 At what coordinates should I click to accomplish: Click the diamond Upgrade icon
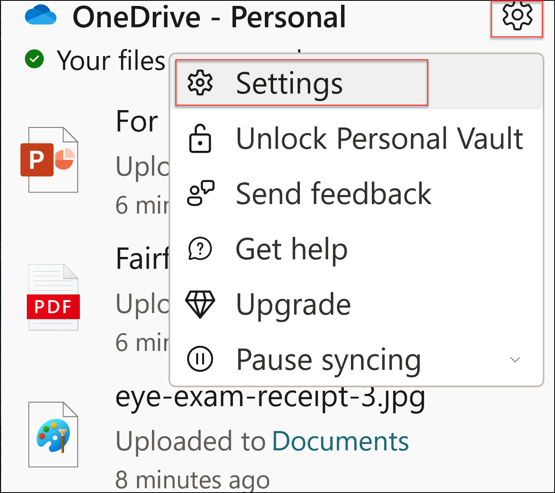coord(200,304)
